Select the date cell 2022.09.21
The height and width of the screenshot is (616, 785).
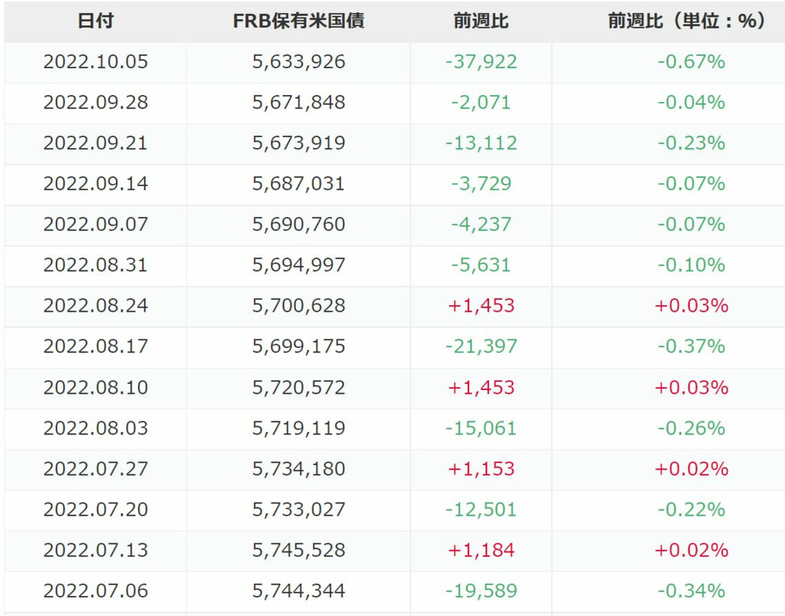tap(96, 143)
